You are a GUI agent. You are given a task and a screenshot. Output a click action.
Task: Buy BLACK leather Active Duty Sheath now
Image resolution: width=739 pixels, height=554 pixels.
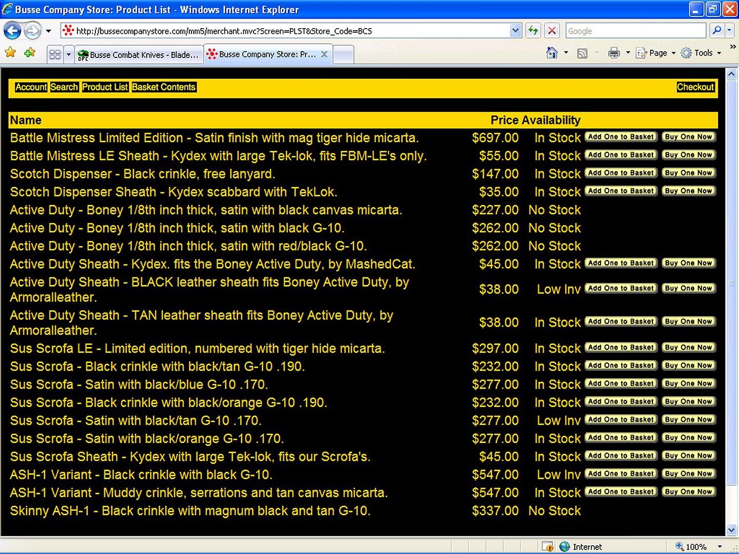coord(689,288)
